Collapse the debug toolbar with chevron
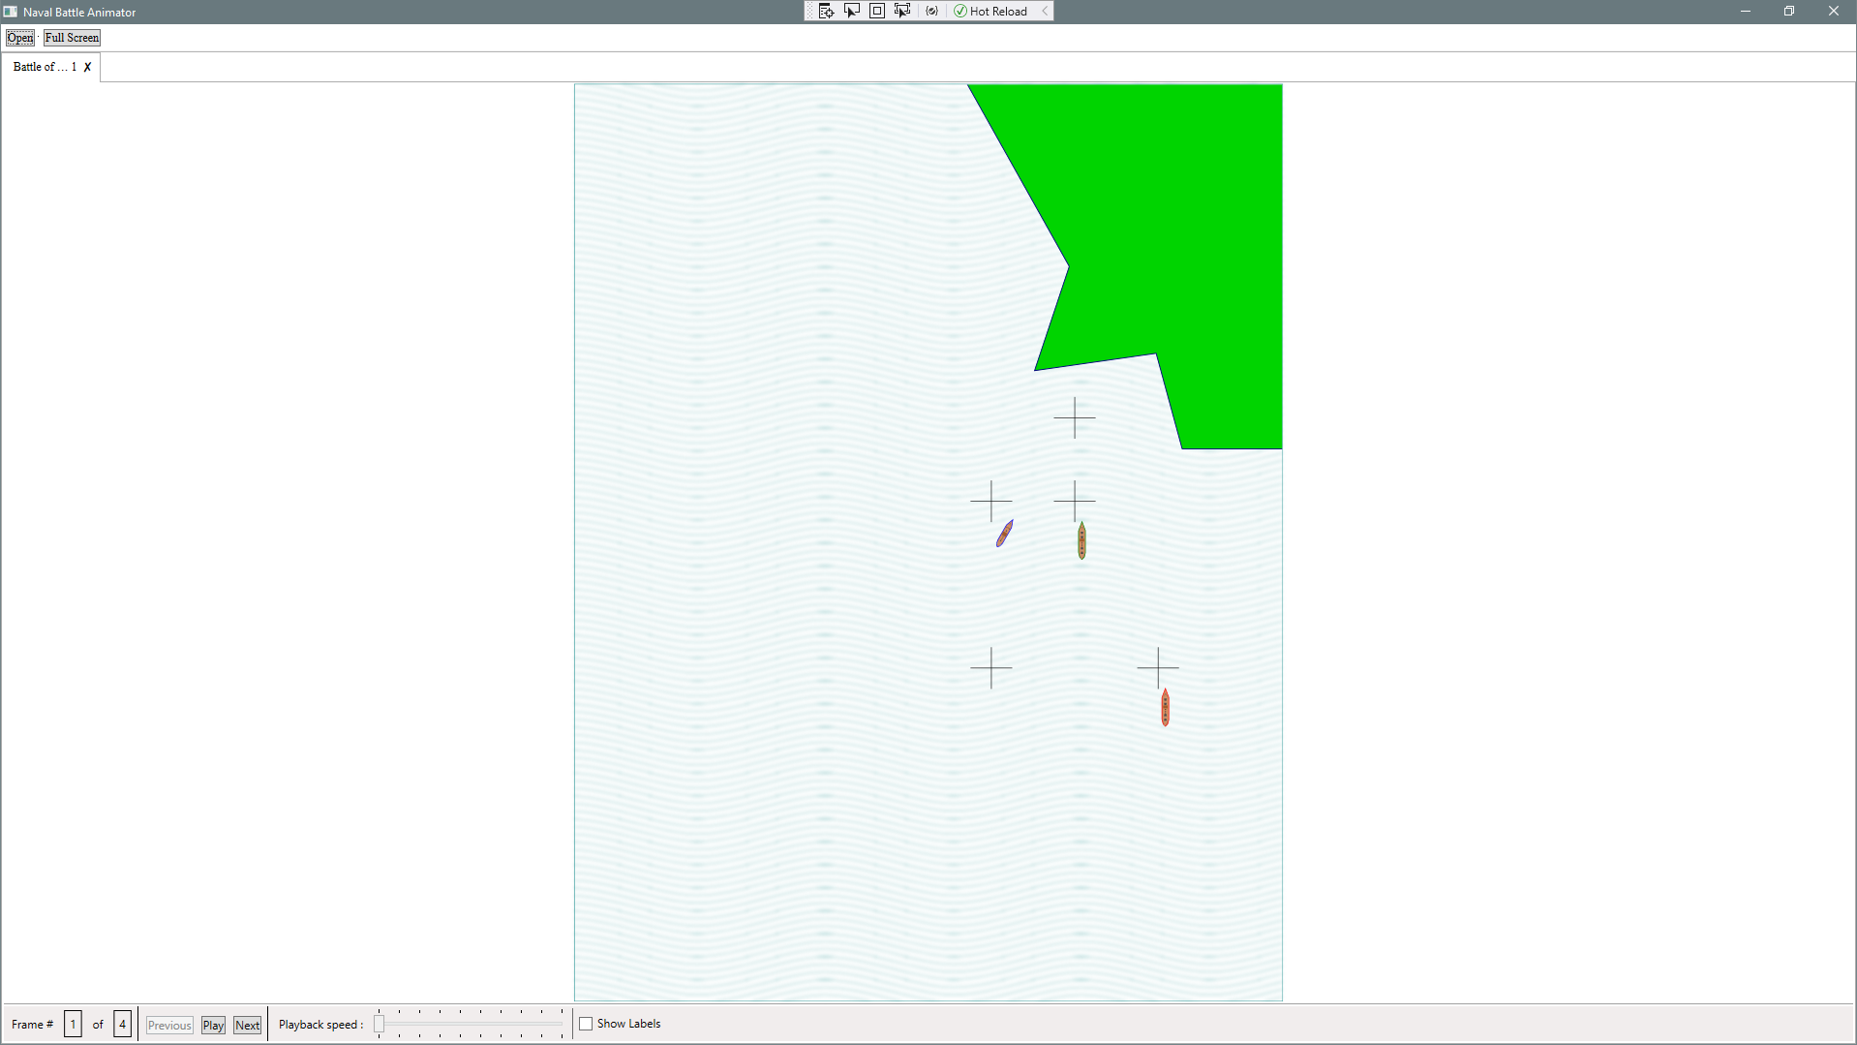The image size is (1857, 1045). tap(1045, 11)
